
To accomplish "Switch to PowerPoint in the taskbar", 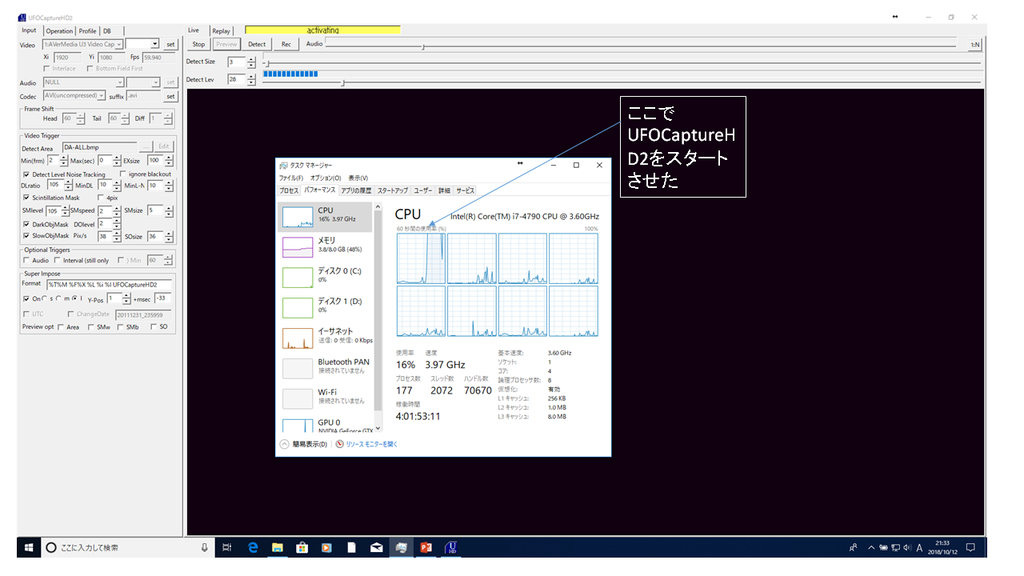I will point(426,547).
